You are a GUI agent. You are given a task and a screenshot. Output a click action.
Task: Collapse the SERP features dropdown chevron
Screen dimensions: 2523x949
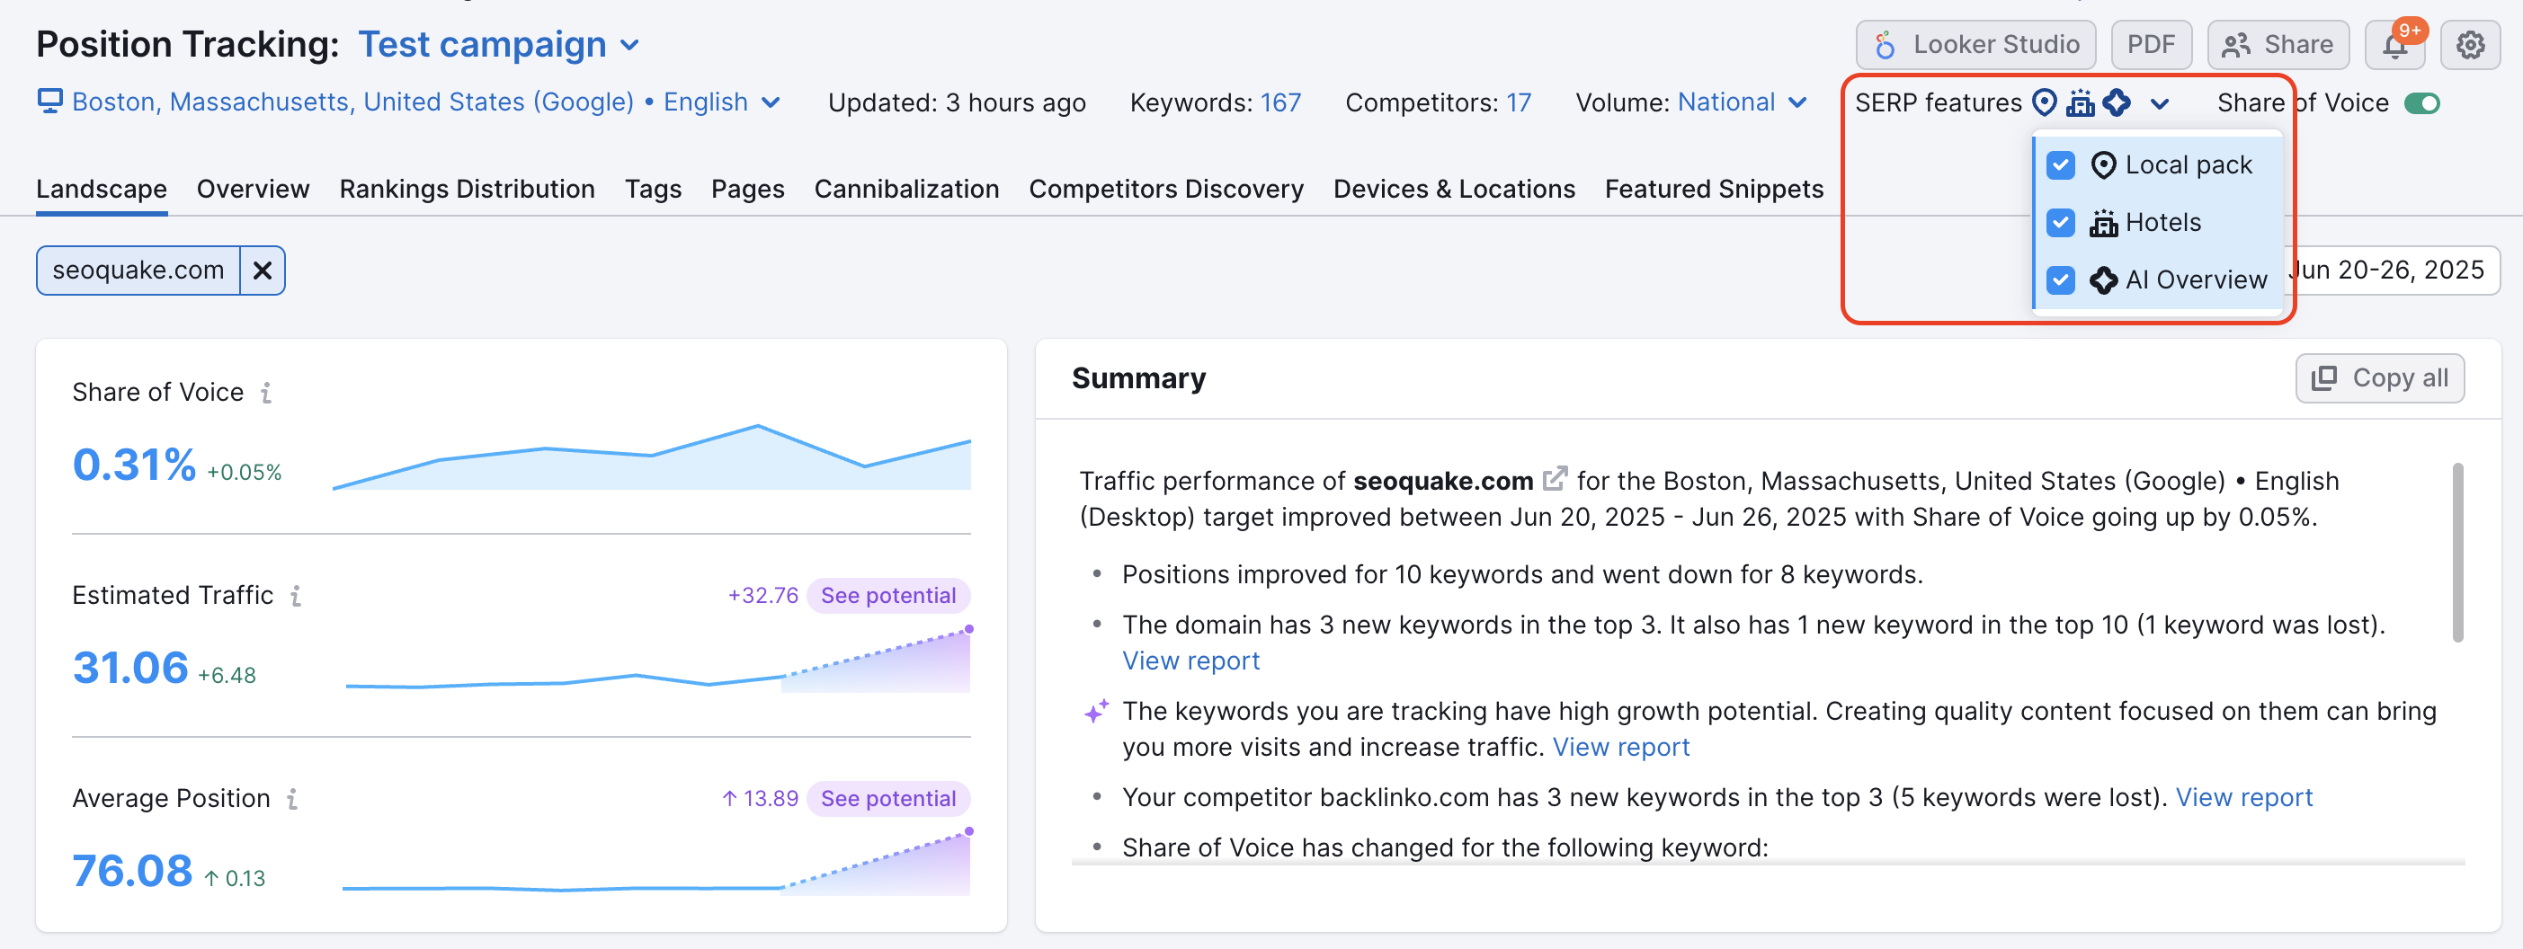tap(2160, 104)
